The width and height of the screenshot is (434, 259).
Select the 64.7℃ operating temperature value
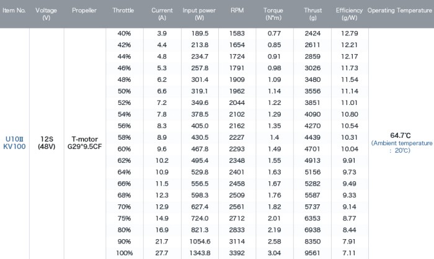pos(401,135)
